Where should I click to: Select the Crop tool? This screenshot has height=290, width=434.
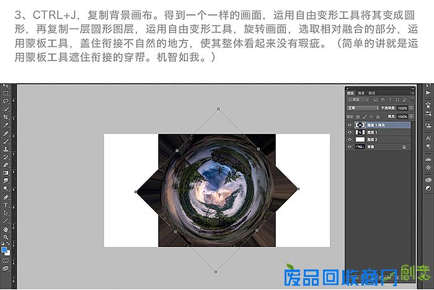[6, 117]
